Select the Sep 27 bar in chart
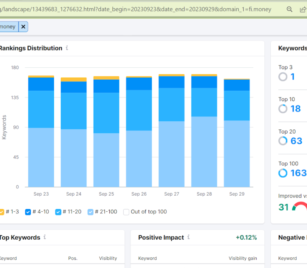Viewport: 307px width, 268px height. (172, 130)
